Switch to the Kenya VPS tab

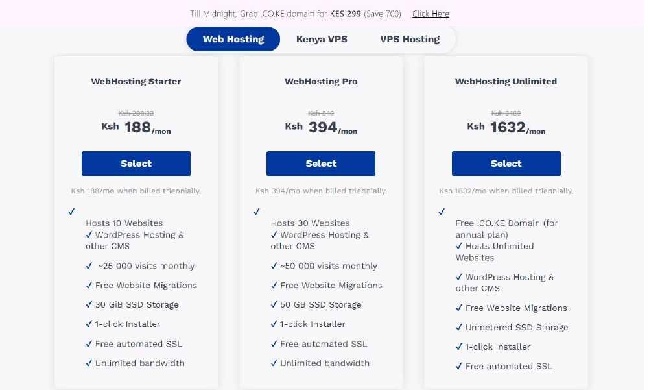pos(322,39)
